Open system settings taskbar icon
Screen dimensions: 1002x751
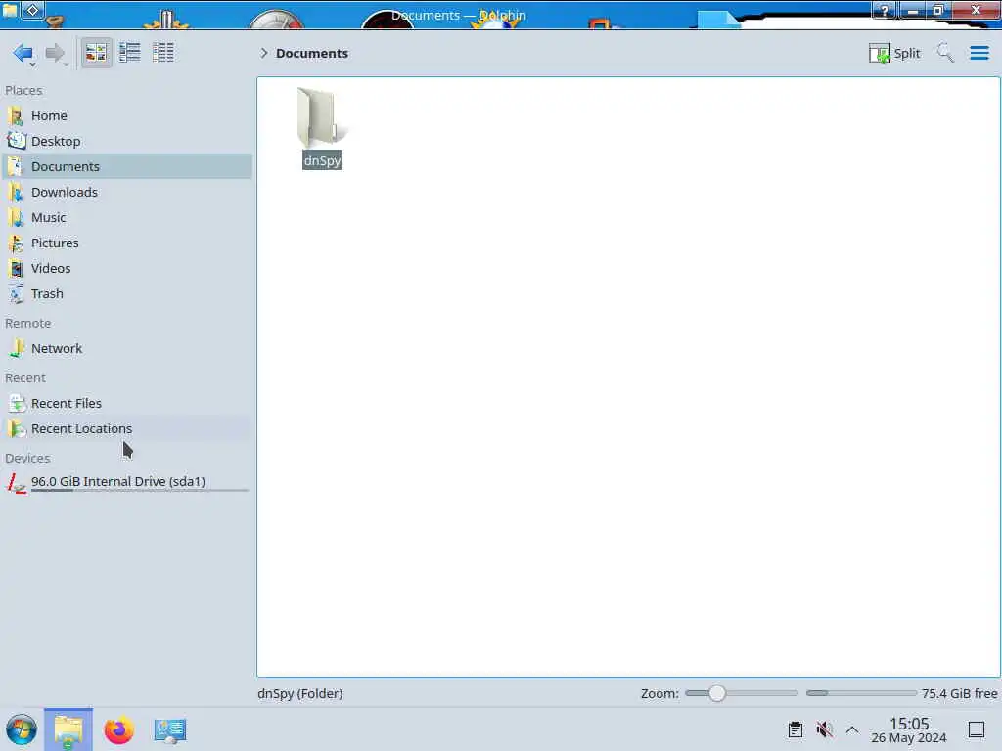(x=170, y=730)
